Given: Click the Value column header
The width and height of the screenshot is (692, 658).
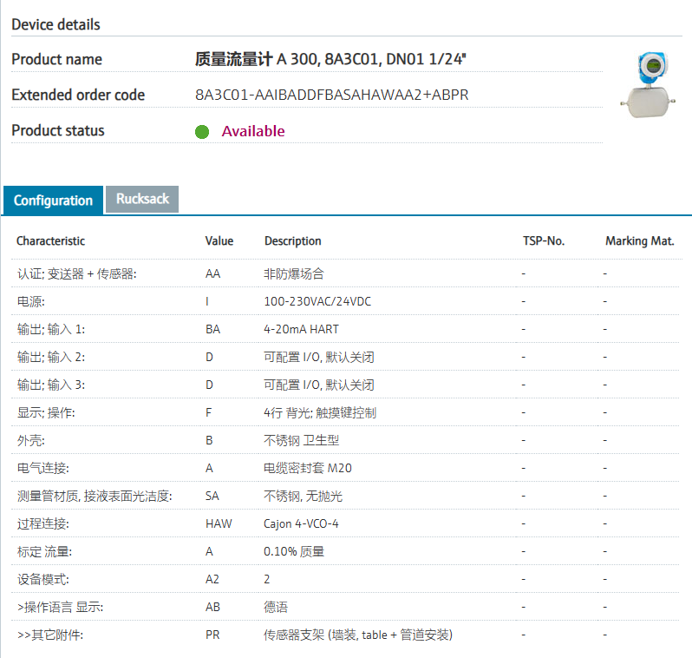Looking at the screenshot, I should point(219,240).
